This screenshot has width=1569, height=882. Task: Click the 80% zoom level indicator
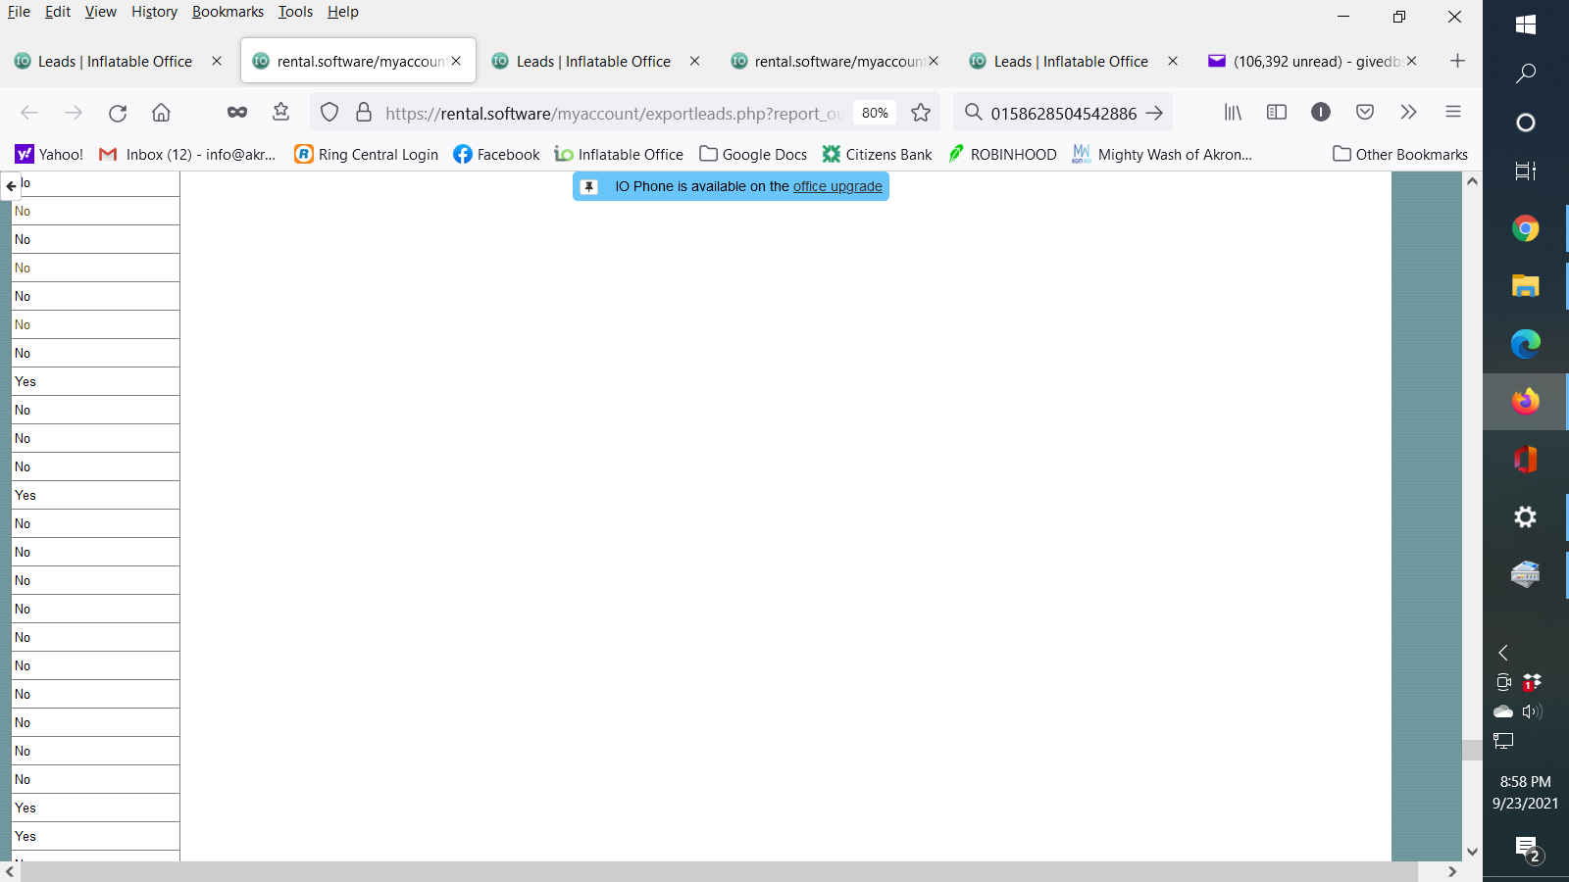point(874,113)
